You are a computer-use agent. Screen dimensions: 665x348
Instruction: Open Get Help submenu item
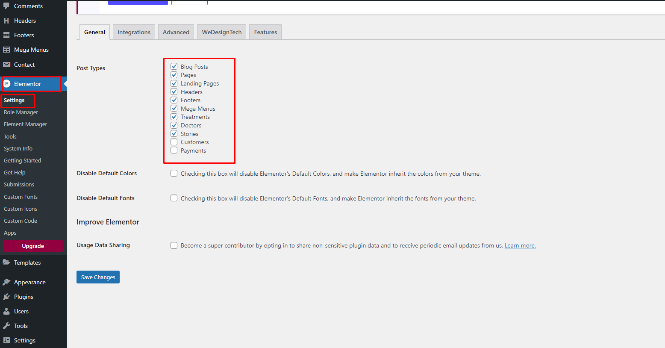point(15,172)
